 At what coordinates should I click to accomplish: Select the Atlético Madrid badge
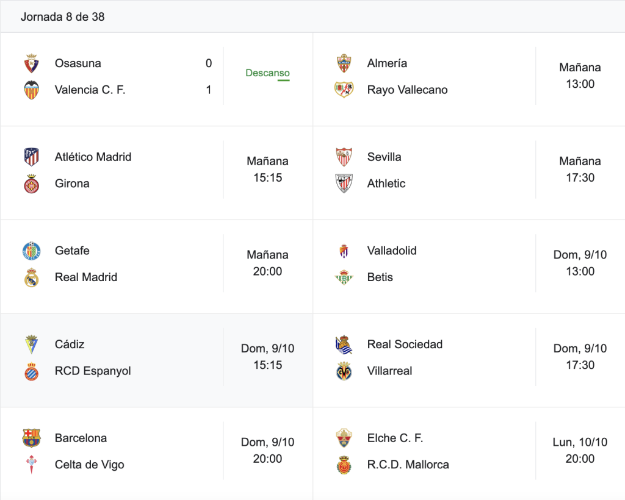pyautogui.click(x=32, y=157)
